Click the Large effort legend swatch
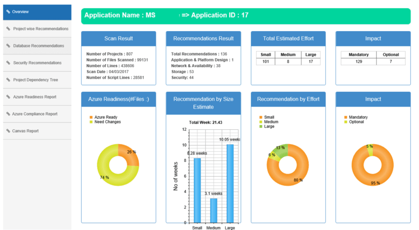 (x=261, y=126)
